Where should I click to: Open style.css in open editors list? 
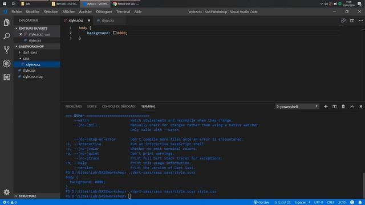(x=35, y=40)
